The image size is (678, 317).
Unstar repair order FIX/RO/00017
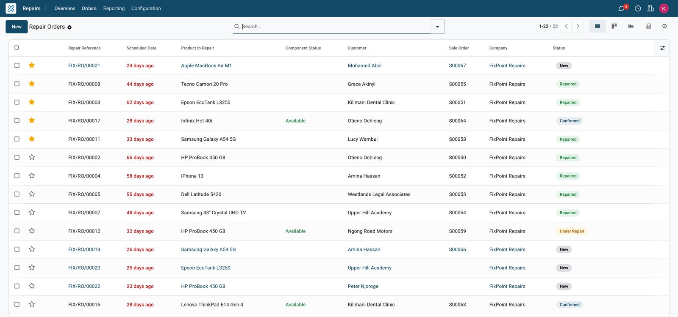pyautogui.click(x=32, y=120)
